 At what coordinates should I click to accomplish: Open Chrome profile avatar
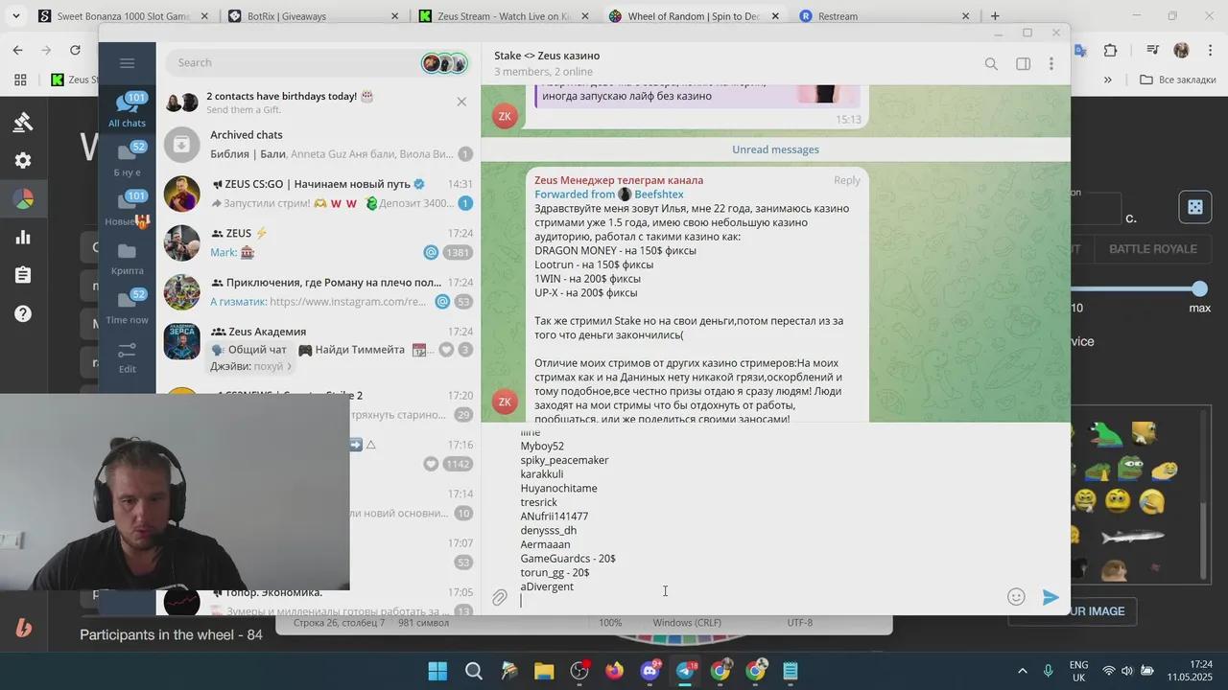(x=1181, y=50)
